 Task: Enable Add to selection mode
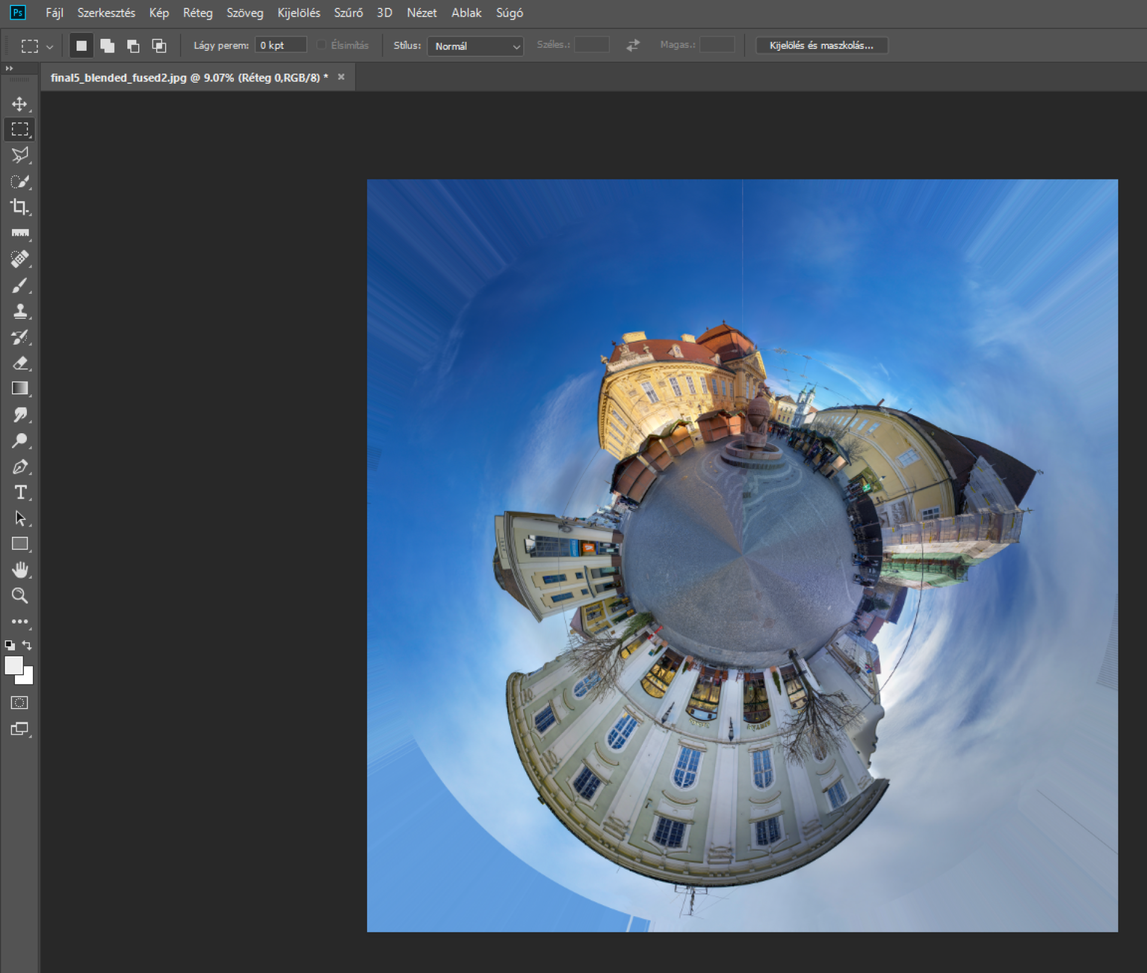(108, 45)
